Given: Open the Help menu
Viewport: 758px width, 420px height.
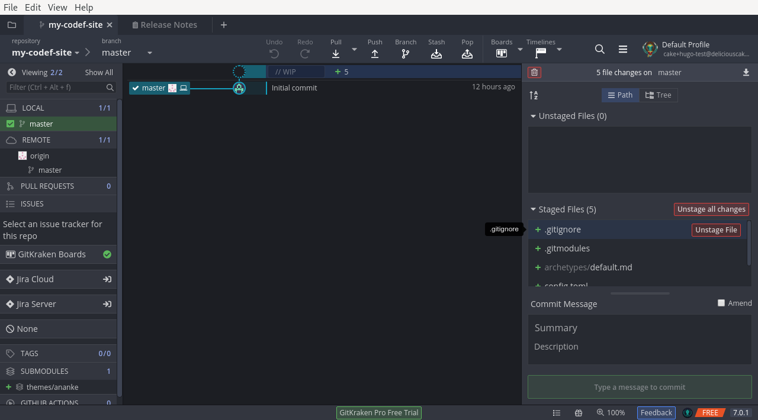Looking at the screenshot, I should click(x=84, y=7).
